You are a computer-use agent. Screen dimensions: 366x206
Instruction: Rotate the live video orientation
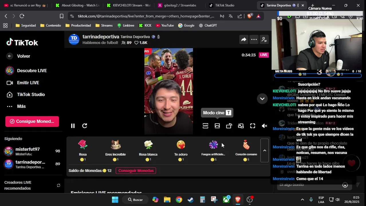coord(229,126)
